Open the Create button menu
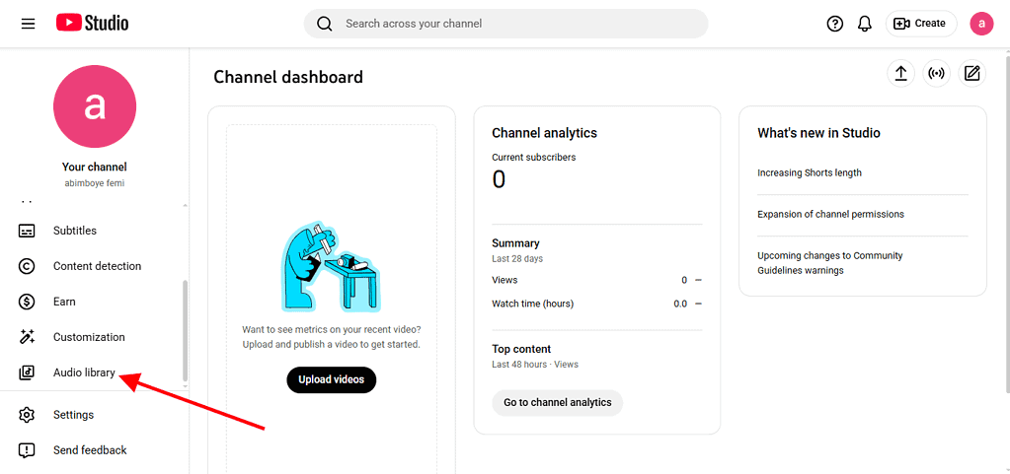The height and width of the screenshot is (474, 1010). tap(920, 24)
